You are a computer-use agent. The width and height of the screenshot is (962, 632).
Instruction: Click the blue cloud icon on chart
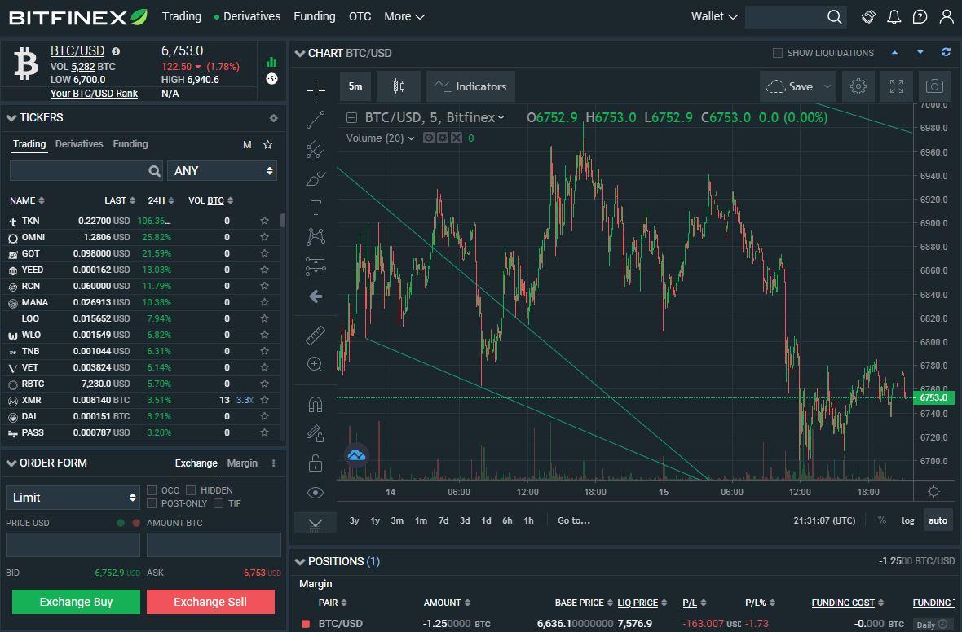coord(356,454)
